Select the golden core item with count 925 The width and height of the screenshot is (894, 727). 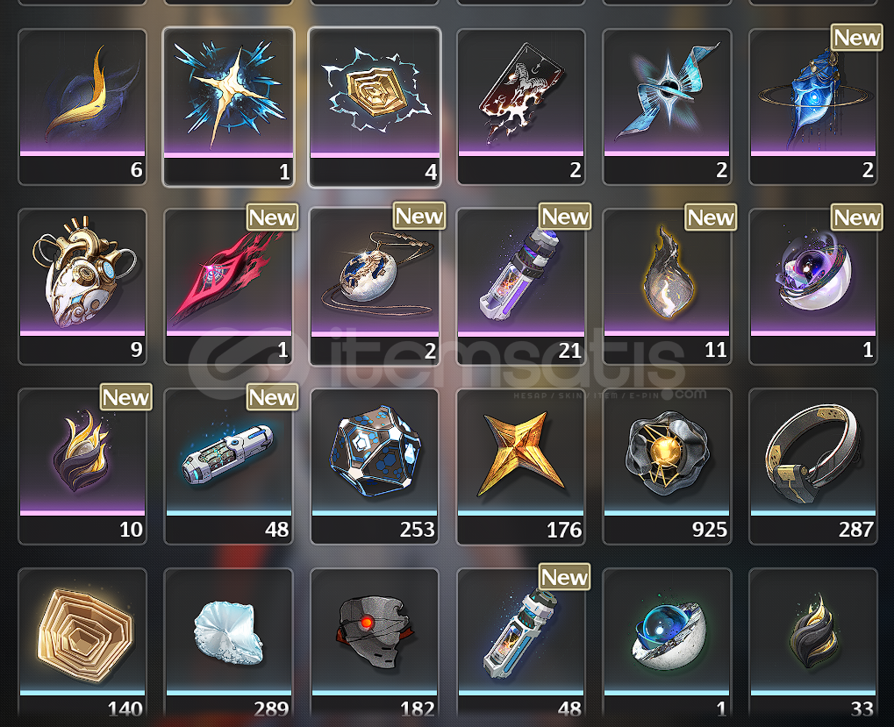tap(667, 467)
